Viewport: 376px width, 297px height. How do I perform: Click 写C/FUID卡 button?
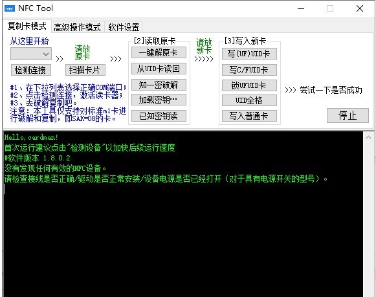(x=249, y=70)
